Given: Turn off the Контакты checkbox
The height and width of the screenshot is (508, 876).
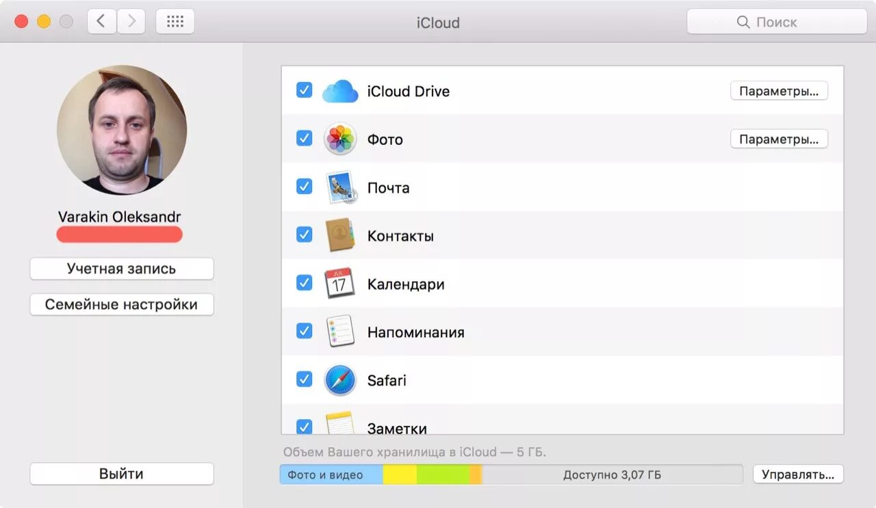Looking at the screenshot, I should 305,235.
